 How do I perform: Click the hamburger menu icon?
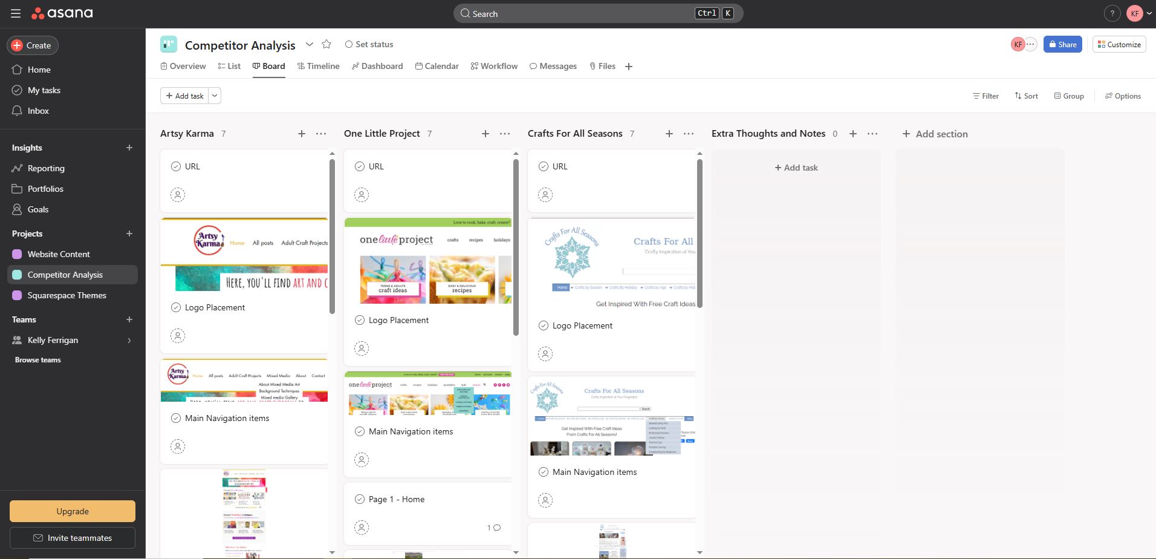pos(16,13)
